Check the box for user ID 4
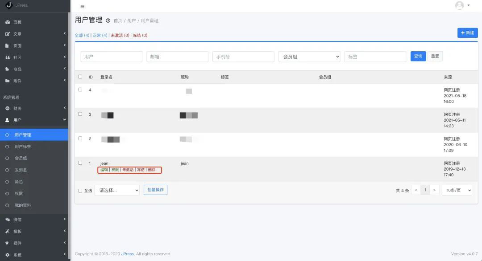Screen dimensions: 482x261 [x=80, y=90]
